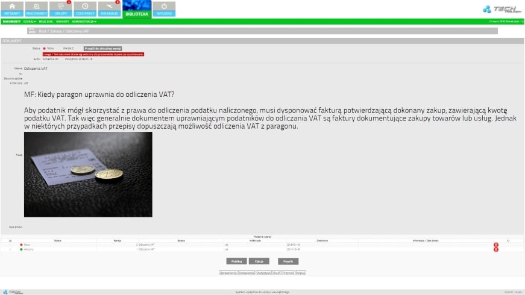Click Odliczenia VAT in the breadcrumb
525x295 pixels.
pyautogui.click(x=77, y=31)
